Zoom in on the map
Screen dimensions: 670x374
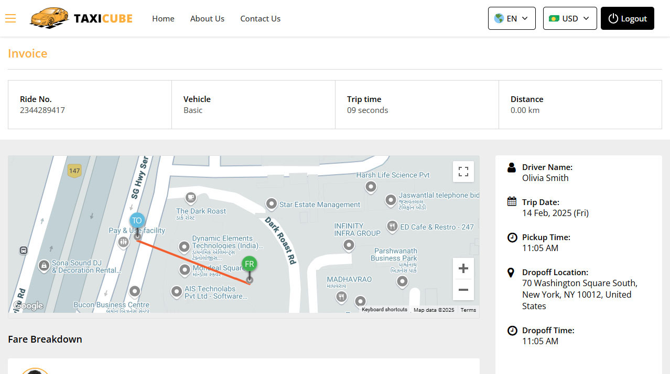tap(463, 268)
